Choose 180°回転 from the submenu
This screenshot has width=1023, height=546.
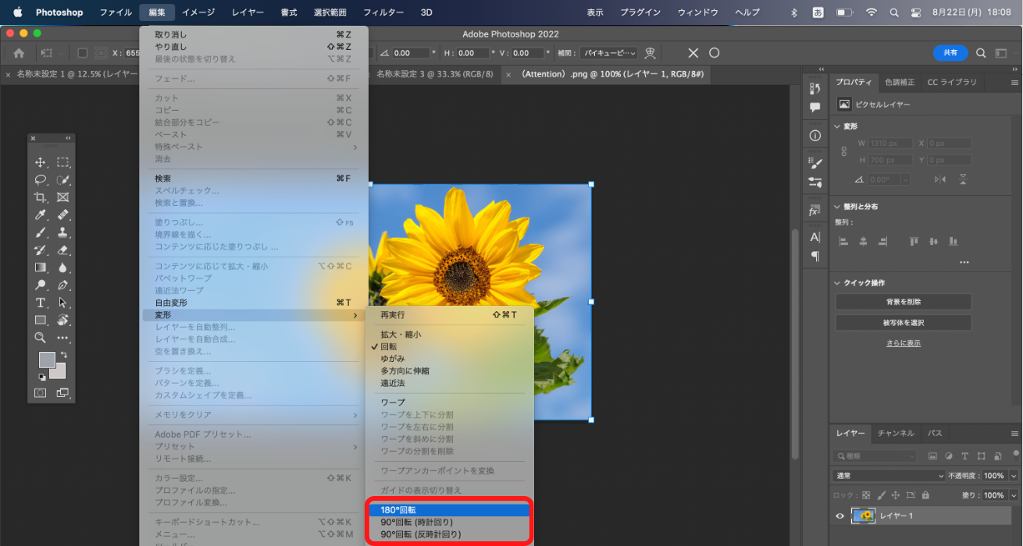click(450, 509)
